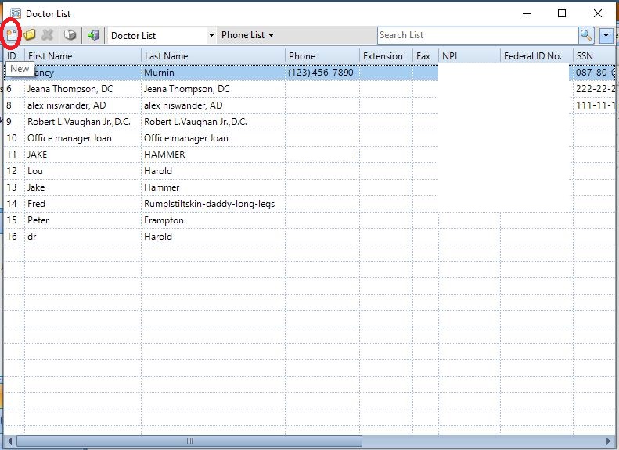Image resolution: width=619 pixels, height=450 pixels.
Task: Expand the dropdown arrow beside search button
Action: coord(606,35)
